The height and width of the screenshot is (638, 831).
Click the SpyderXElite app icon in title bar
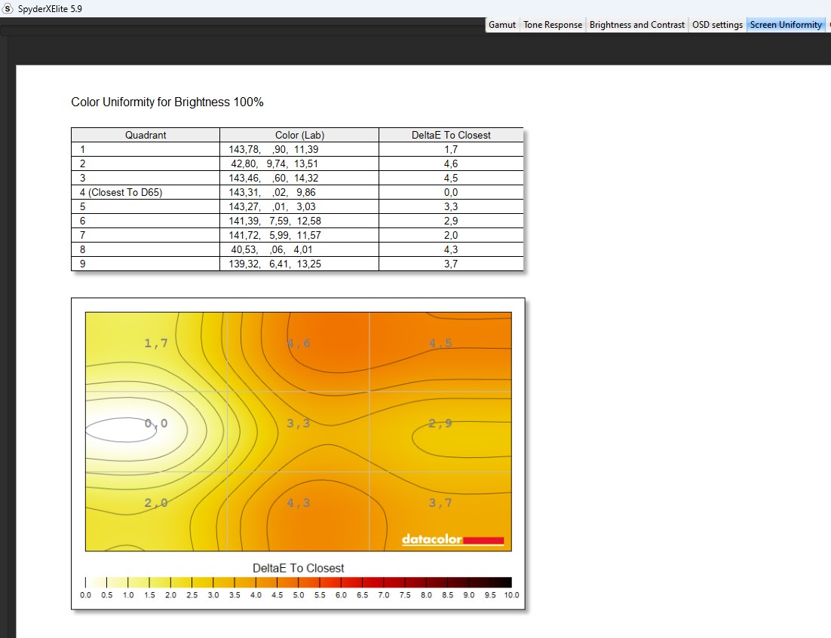tap(8, 8)
